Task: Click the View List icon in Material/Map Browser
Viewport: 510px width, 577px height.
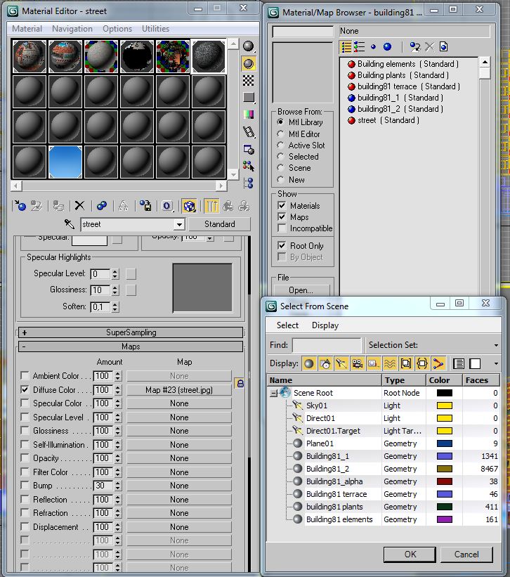Action: (346, 46)
